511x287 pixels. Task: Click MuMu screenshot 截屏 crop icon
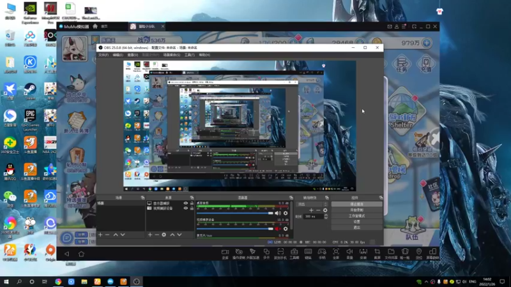(x=377, y=254)
